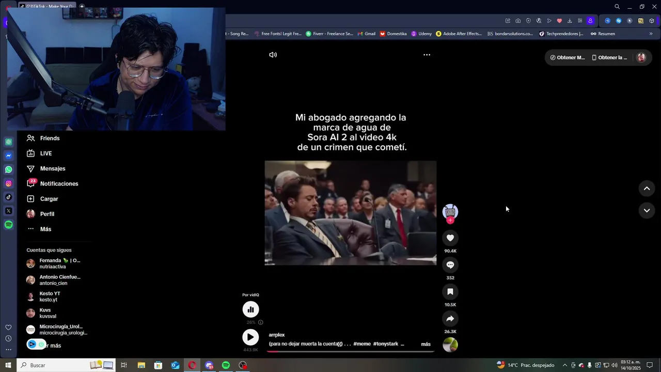Screen dimensions: 661x372
Task: Open the #tonystark hashtag
Action: point(385,344)
